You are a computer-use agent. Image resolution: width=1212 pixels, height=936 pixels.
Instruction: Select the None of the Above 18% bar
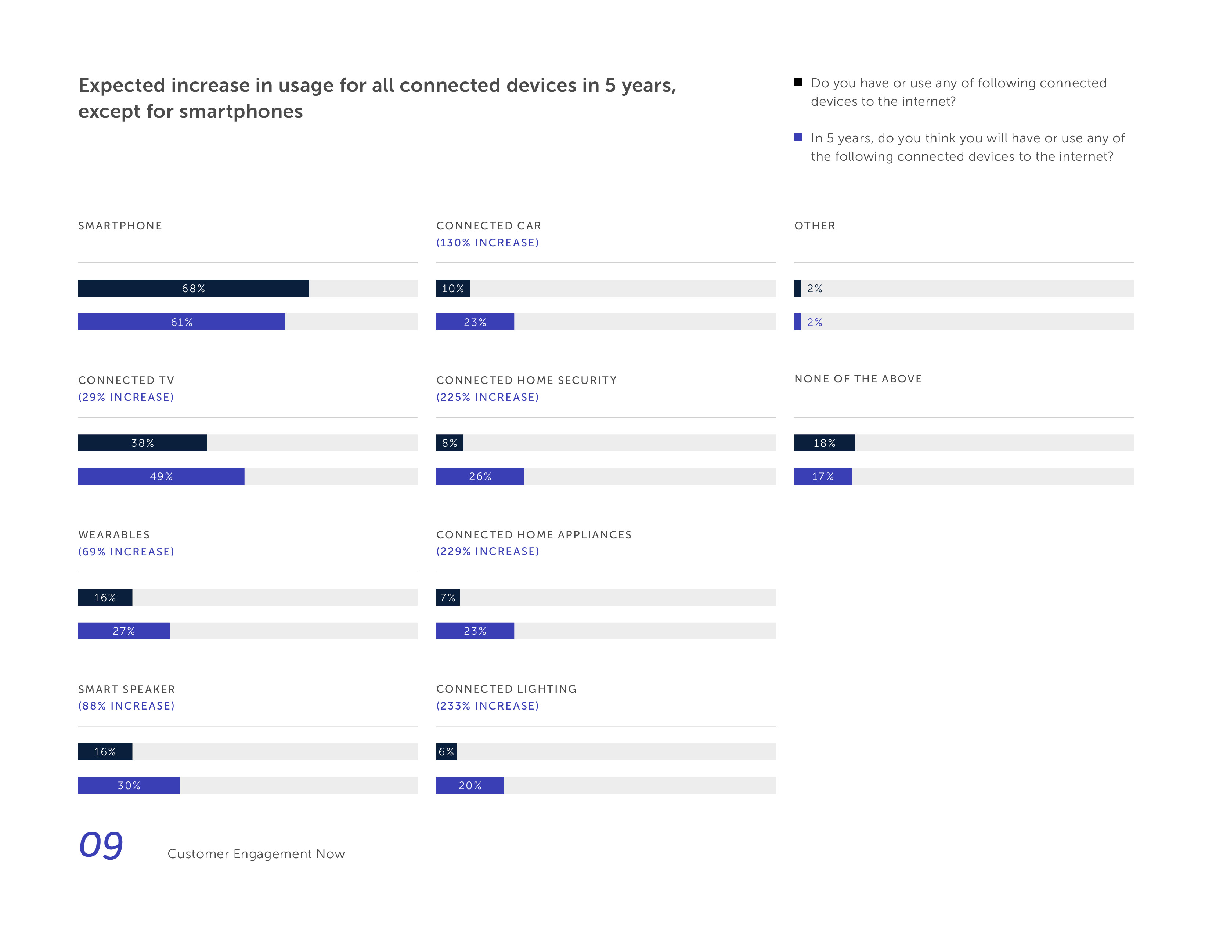[x=825, y=443]
